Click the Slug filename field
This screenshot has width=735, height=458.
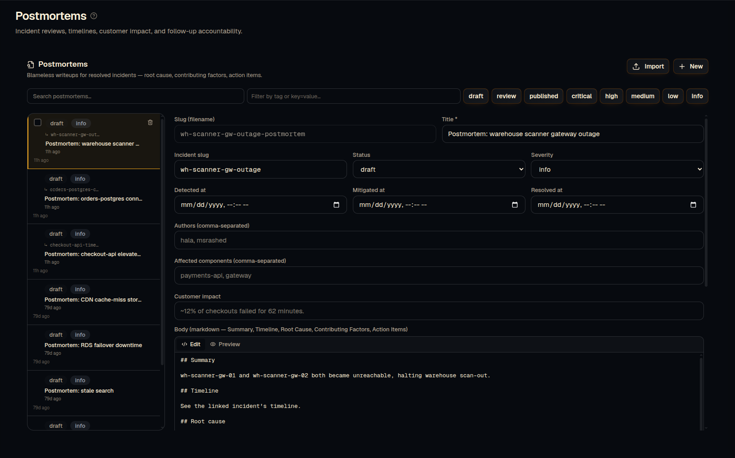click(x=305, y=134)
